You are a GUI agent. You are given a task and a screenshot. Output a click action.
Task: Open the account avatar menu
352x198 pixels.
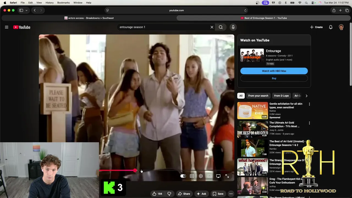(341, 27)
